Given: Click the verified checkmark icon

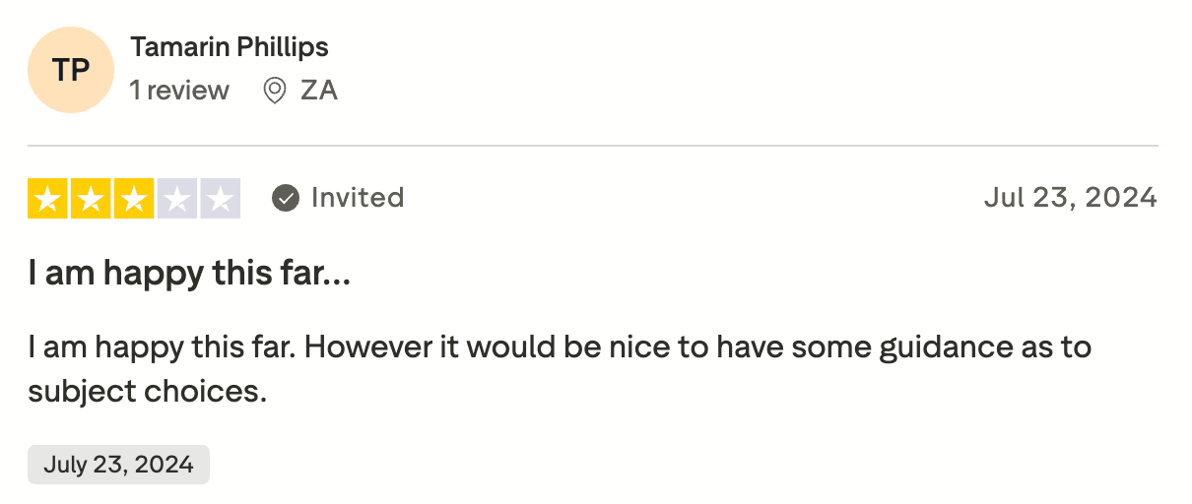Looking at the screenshot, I should pyautogui.click(x=286, y=198).
